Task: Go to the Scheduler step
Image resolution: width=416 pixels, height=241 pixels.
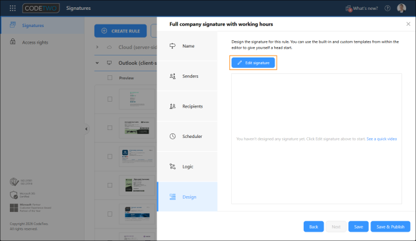Action: tap(188, 137)
